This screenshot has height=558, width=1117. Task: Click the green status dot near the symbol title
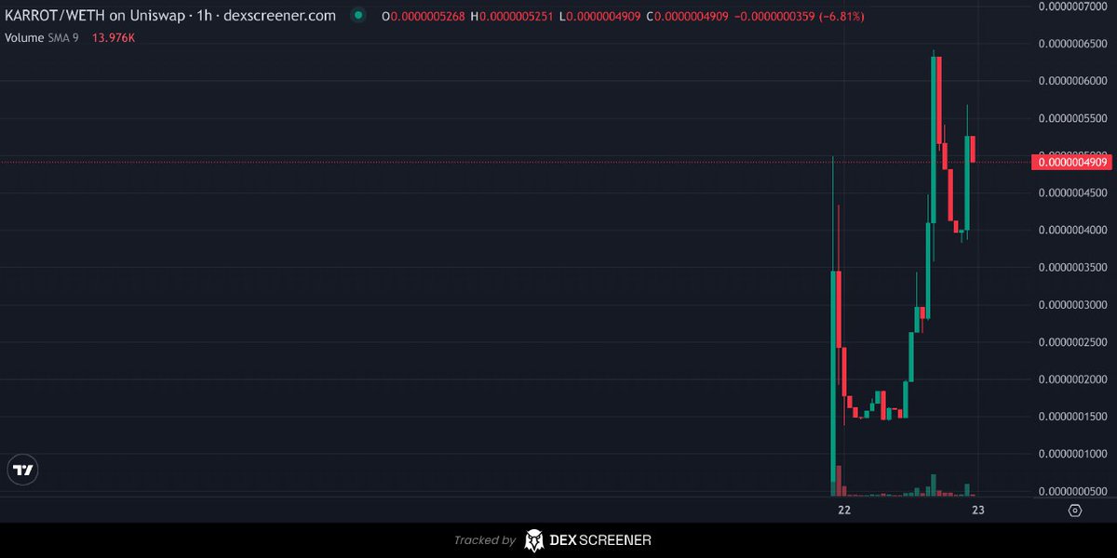pyautogui.click(x=357, y=15)
